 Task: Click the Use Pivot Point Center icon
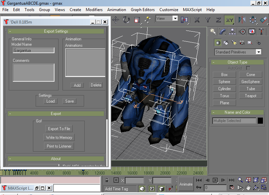click(184, 20)
